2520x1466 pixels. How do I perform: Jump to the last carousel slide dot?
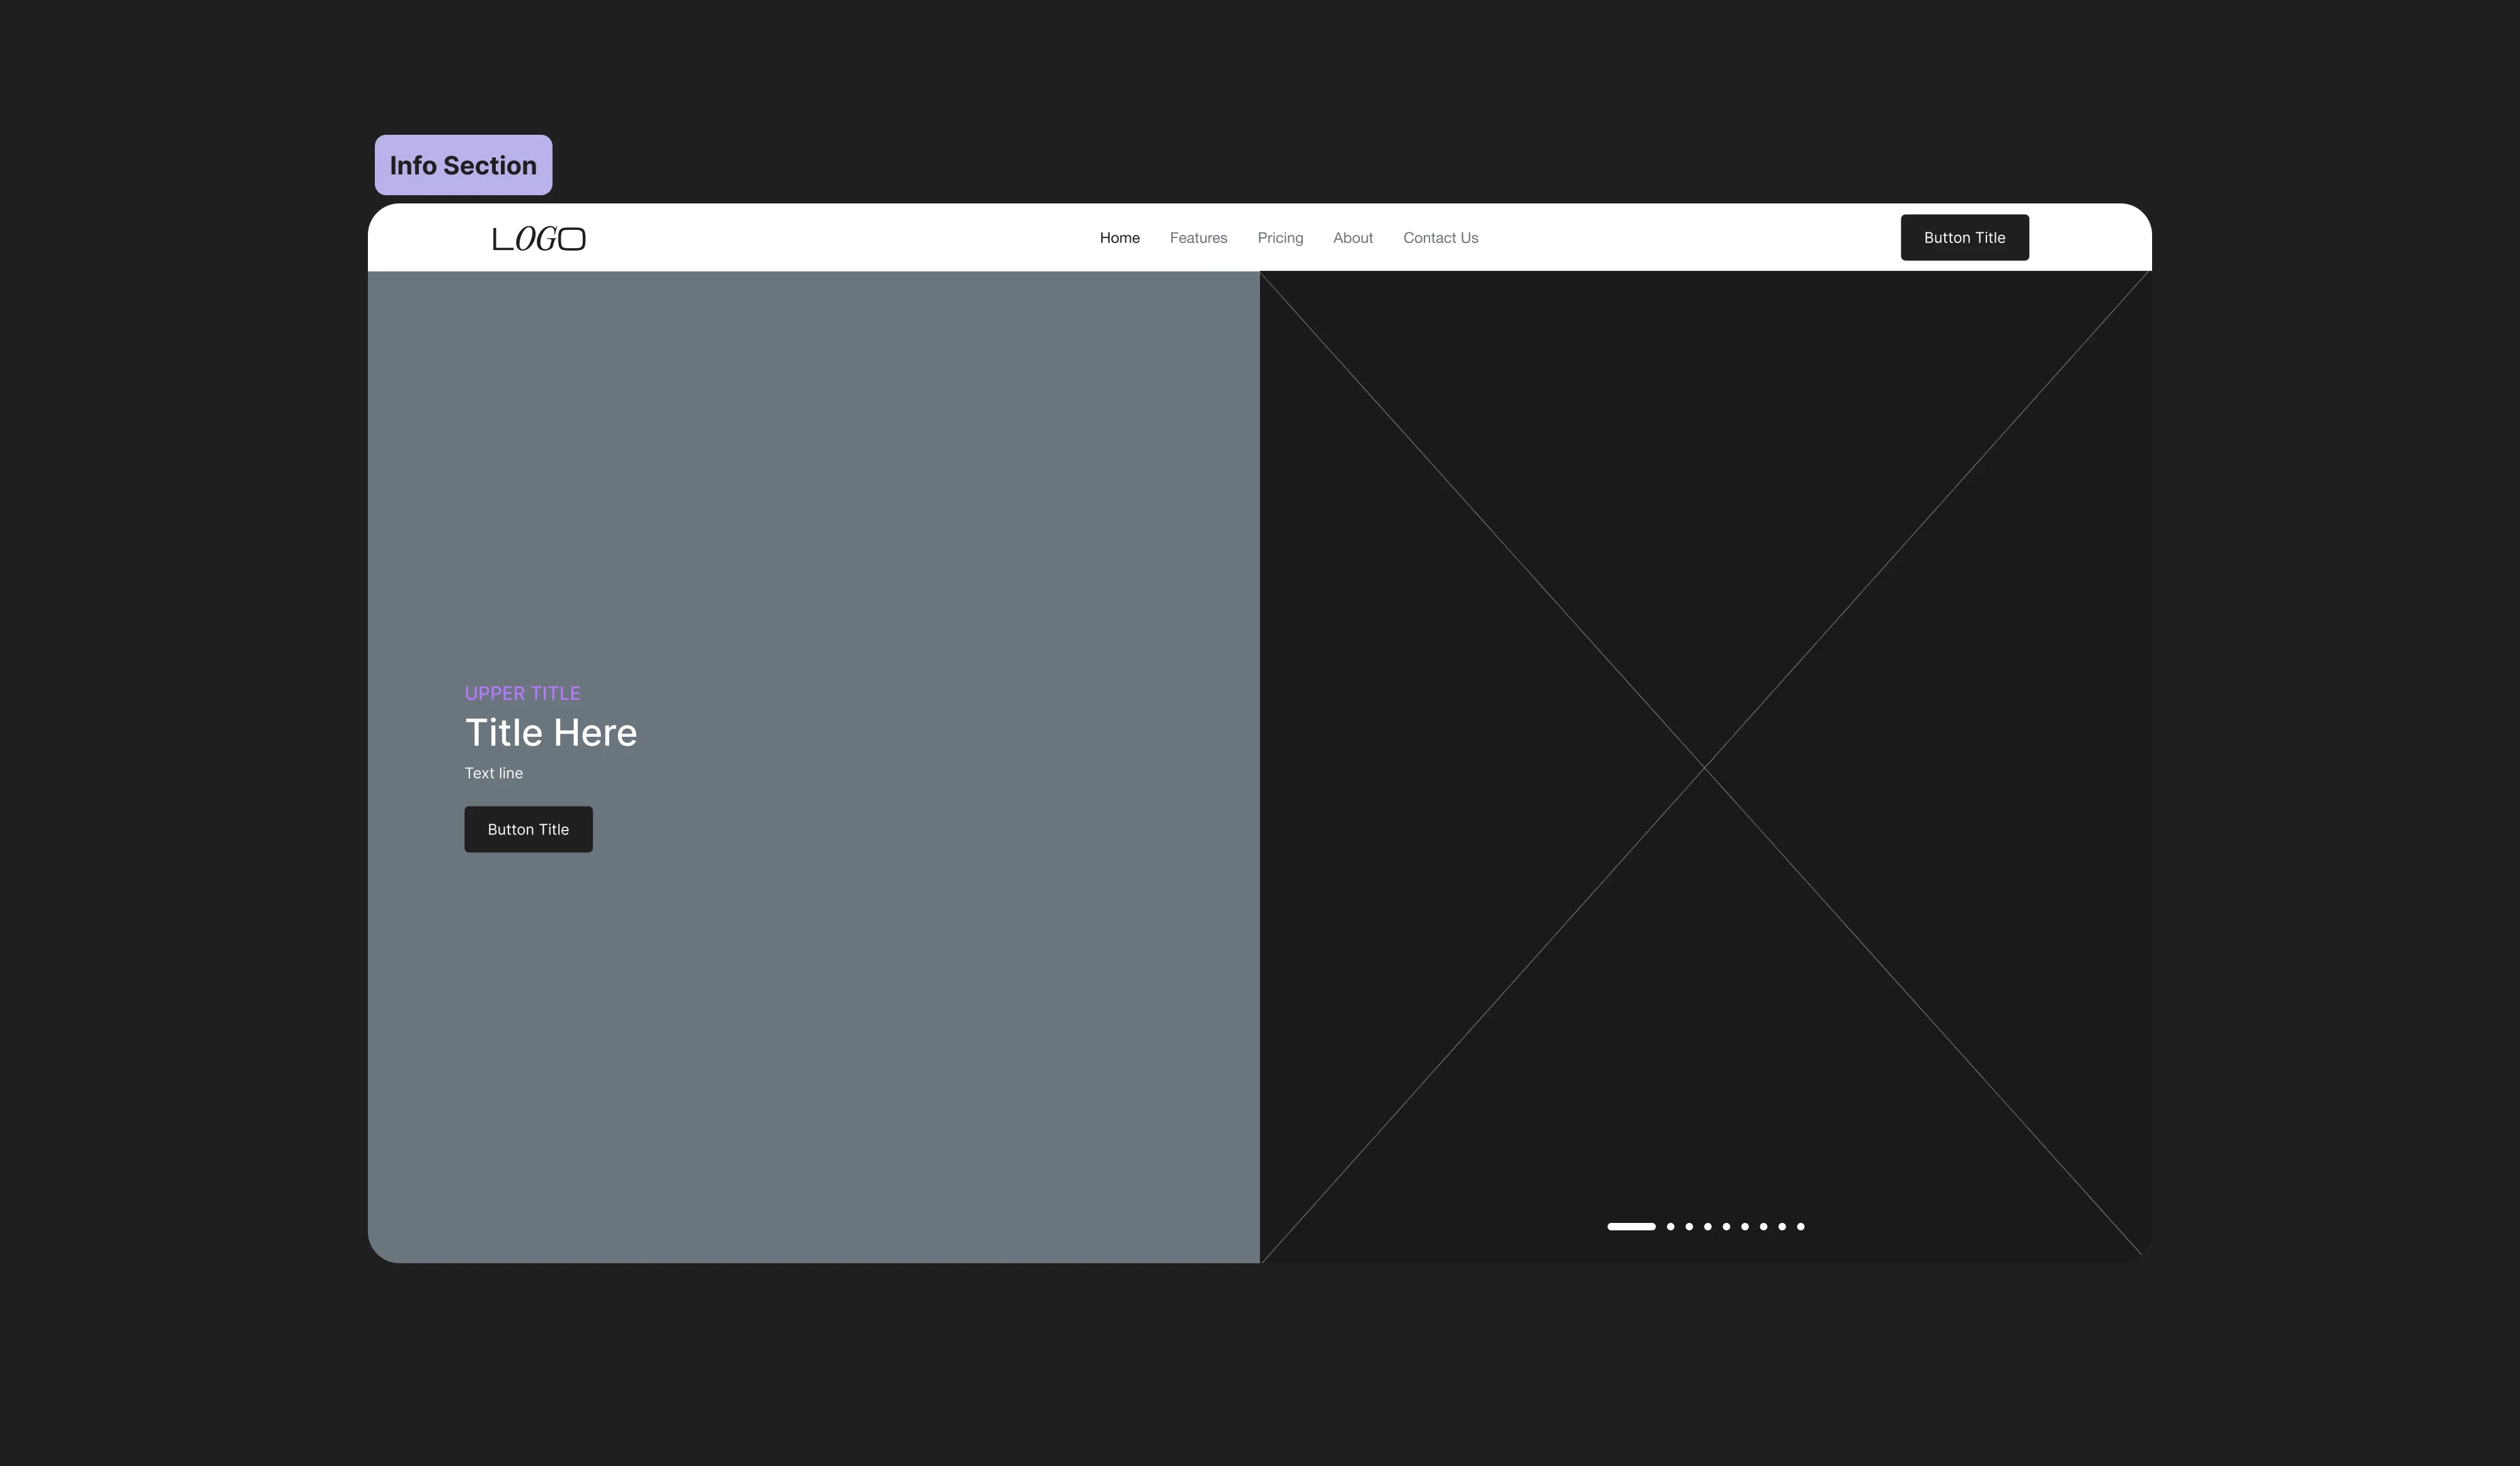pyautogui.click(x=1801, y=1226)
